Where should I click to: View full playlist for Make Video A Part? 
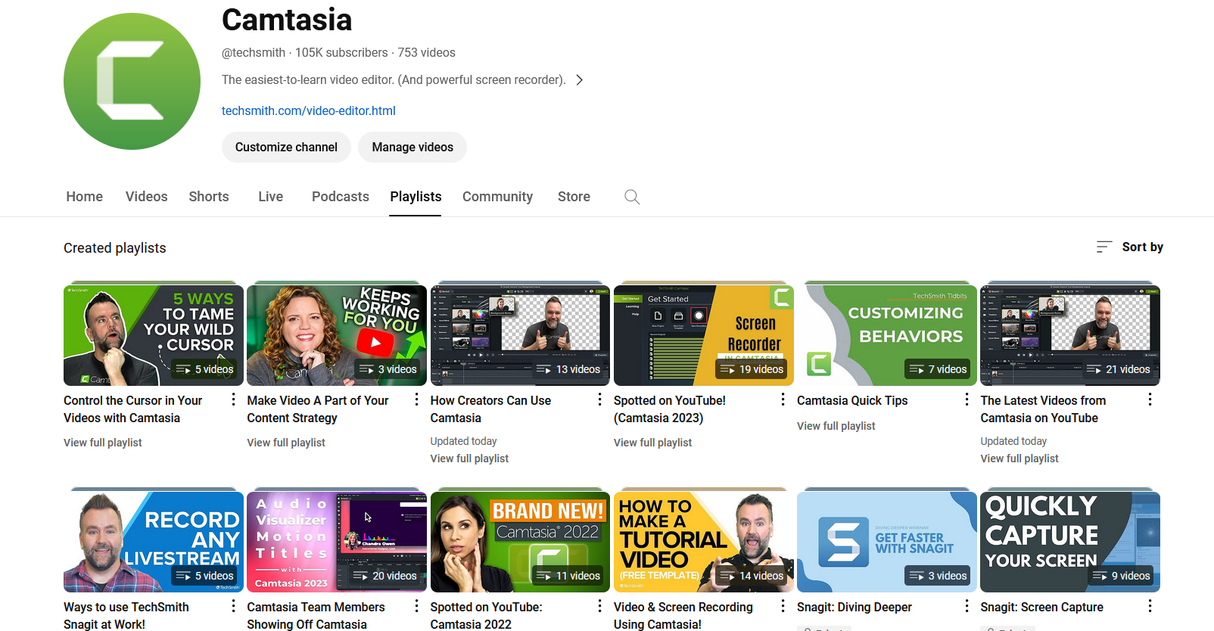tap(286, 443)
